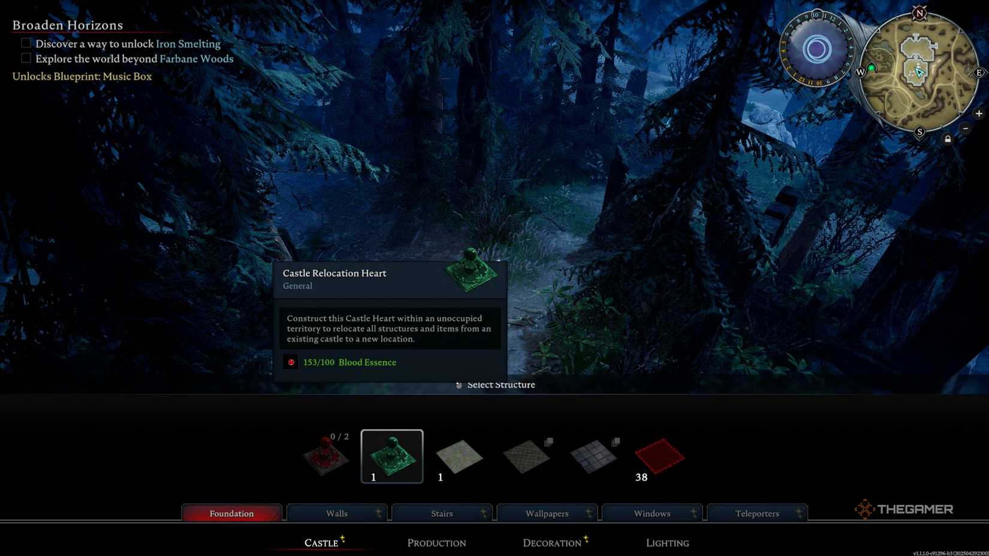Click the day-night cycle clock dial
The height and width of the screenshot is (556, 989).
click(816, 50)
